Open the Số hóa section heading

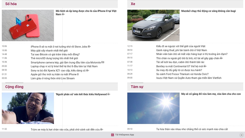coord(11,4)
